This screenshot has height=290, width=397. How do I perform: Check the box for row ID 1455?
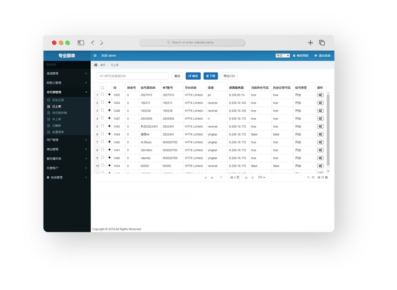(x=102, y=94)
